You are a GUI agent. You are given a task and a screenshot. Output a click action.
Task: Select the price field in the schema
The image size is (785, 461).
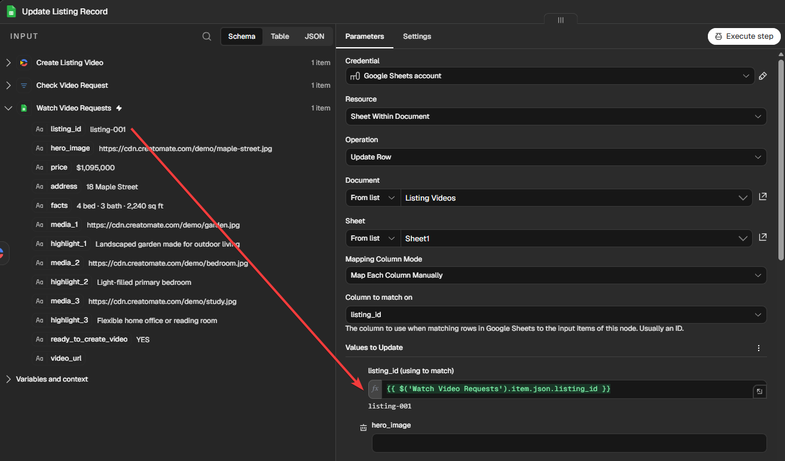tap(59, 167)
